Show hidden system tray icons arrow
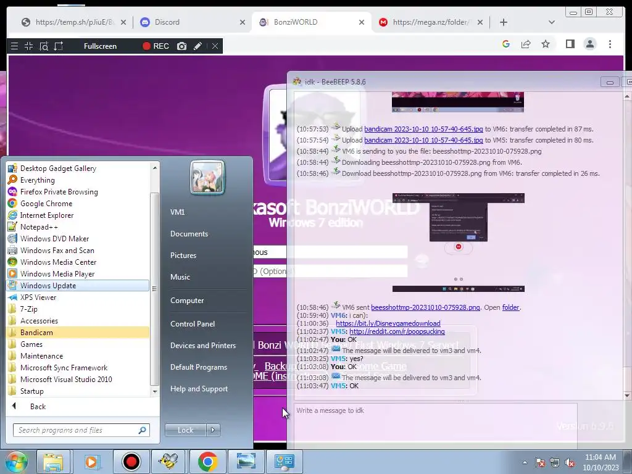The image size is (632, 474). [x=525, y=462]
